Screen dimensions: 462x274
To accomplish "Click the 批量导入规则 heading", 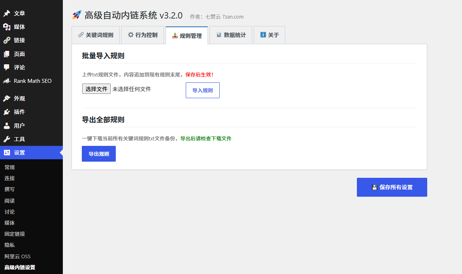I will 103,56.
